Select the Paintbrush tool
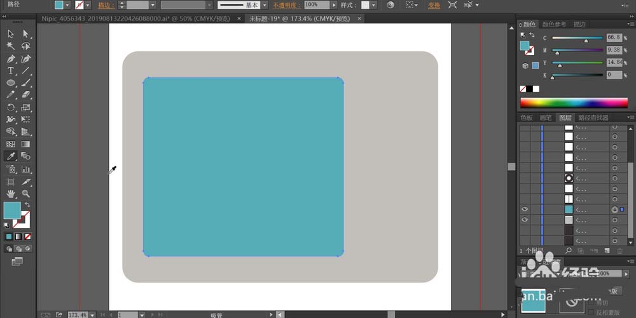This screenshot has width=636, height=318. coord(26,83)
